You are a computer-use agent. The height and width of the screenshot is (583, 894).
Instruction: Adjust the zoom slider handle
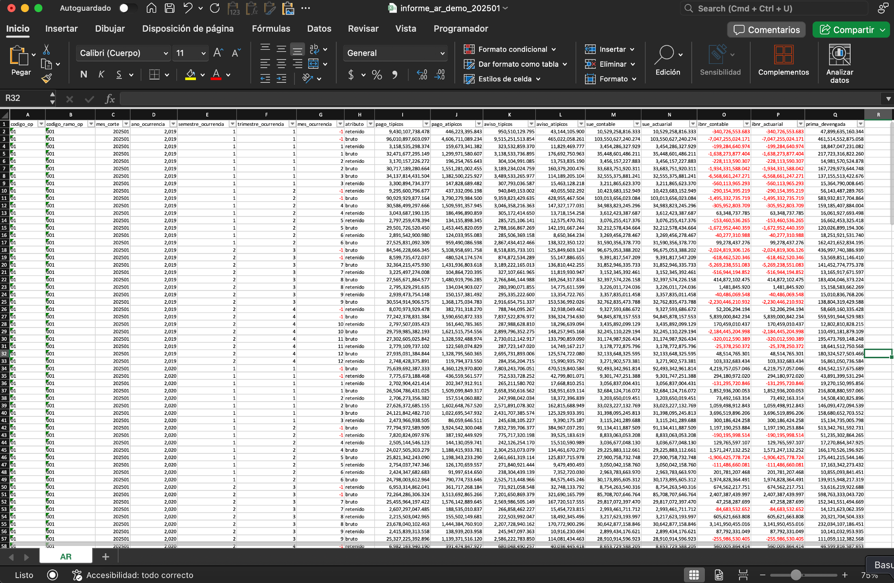(x=796, y=575)
